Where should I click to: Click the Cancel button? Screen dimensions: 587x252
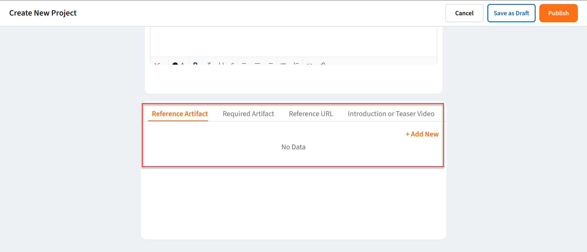point(464,13)
